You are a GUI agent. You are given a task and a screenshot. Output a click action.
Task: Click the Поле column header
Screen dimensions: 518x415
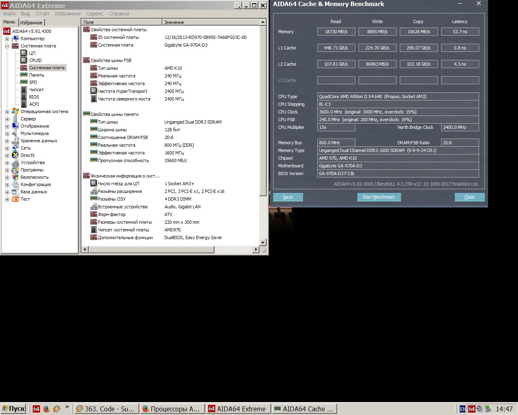121,22
